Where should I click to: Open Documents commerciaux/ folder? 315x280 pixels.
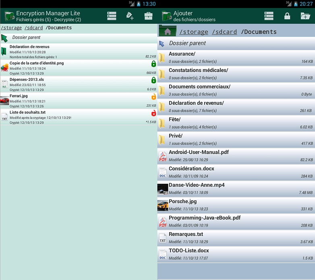[236, 91]
